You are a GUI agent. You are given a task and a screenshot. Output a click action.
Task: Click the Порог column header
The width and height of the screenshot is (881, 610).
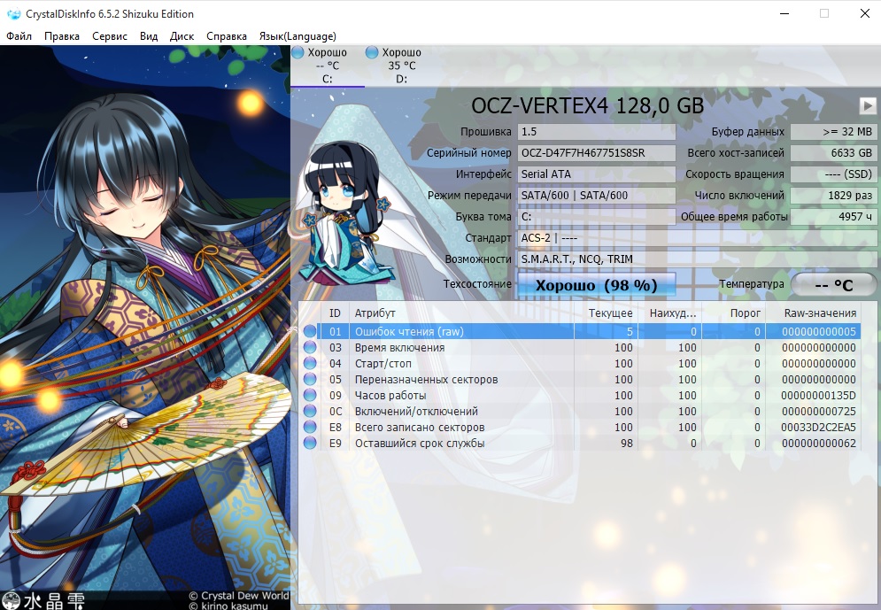point(733,313)
